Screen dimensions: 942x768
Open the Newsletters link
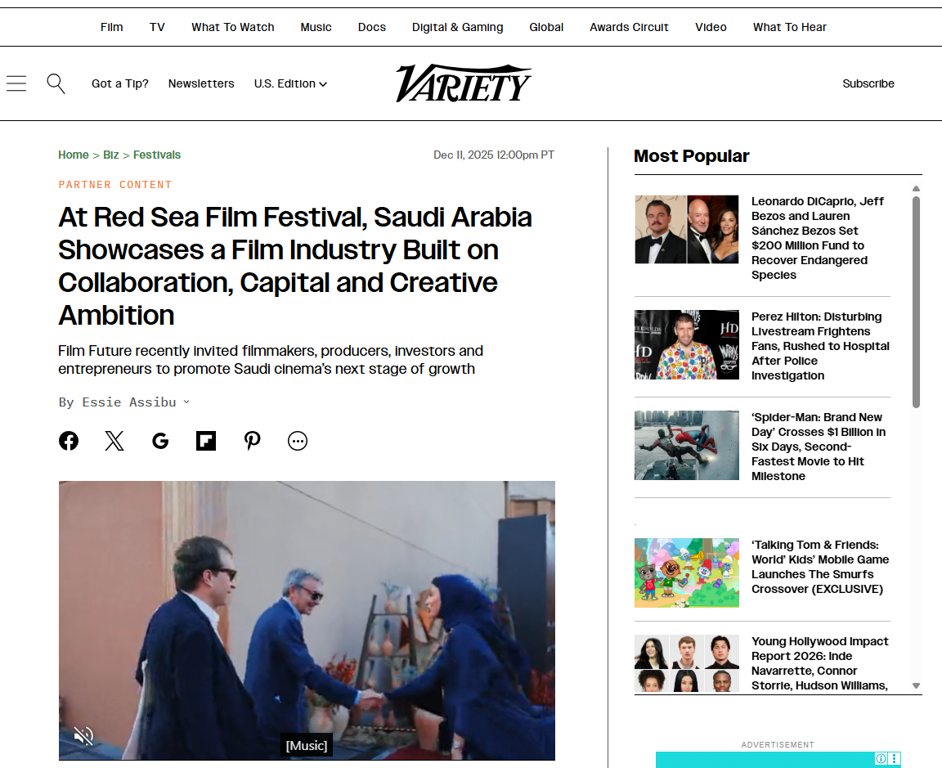click(x=201, y=83)
